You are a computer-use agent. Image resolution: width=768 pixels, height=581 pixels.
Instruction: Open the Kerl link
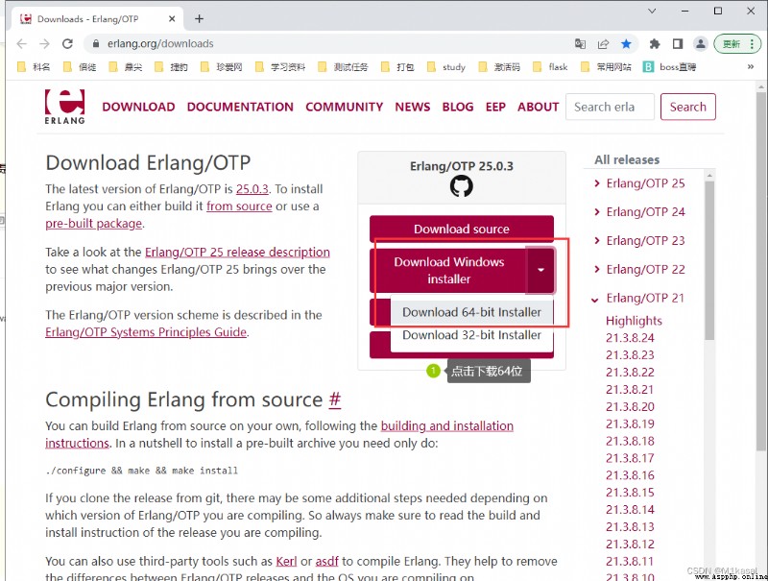tap(286, 562)
